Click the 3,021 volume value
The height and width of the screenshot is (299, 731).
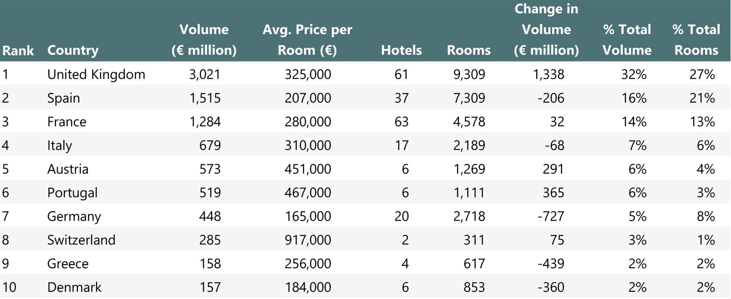tap(205, 75)
